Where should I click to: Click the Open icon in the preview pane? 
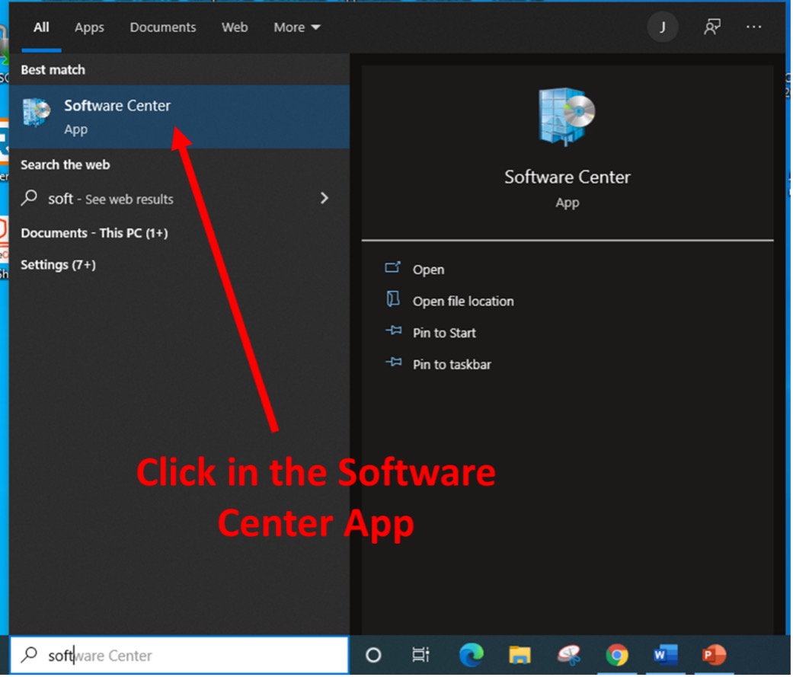(x=392, y=268)
